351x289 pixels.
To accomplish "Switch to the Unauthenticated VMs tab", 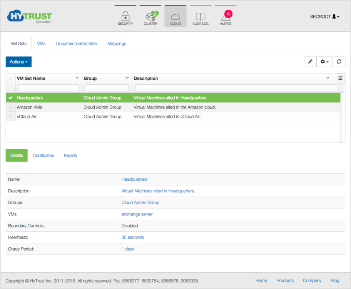I will coord(76,43).
